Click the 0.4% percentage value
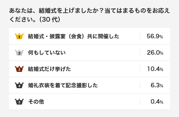This screenshot has height=117, width=179. click(157, 102)
